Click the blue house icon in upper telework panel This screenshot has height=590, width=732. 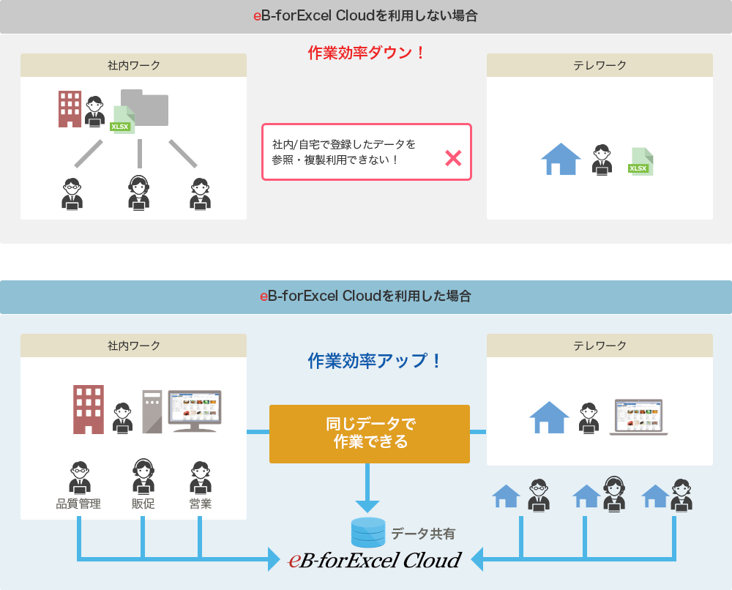[561, 159]
